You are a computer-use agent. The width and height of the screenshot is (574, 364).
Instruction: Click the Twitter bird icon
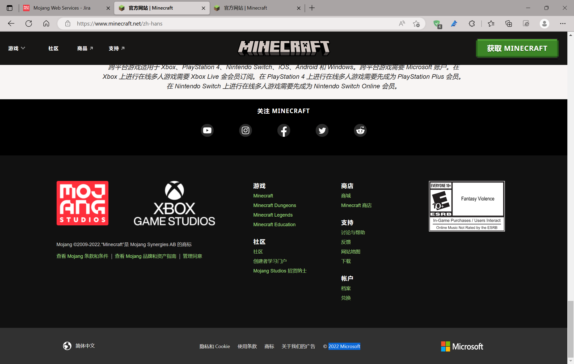[x=322, y=130]
